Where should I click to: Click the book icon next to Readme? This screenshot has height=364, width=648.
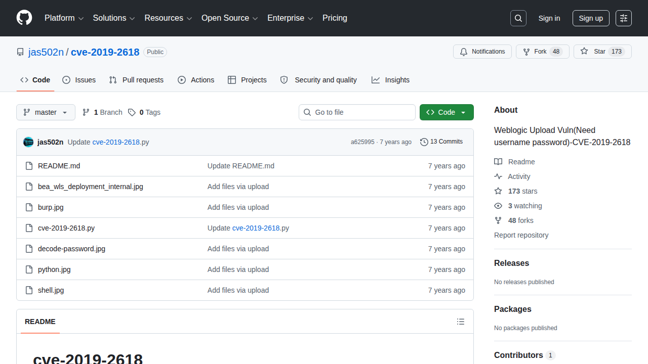[x=498, y=162]
